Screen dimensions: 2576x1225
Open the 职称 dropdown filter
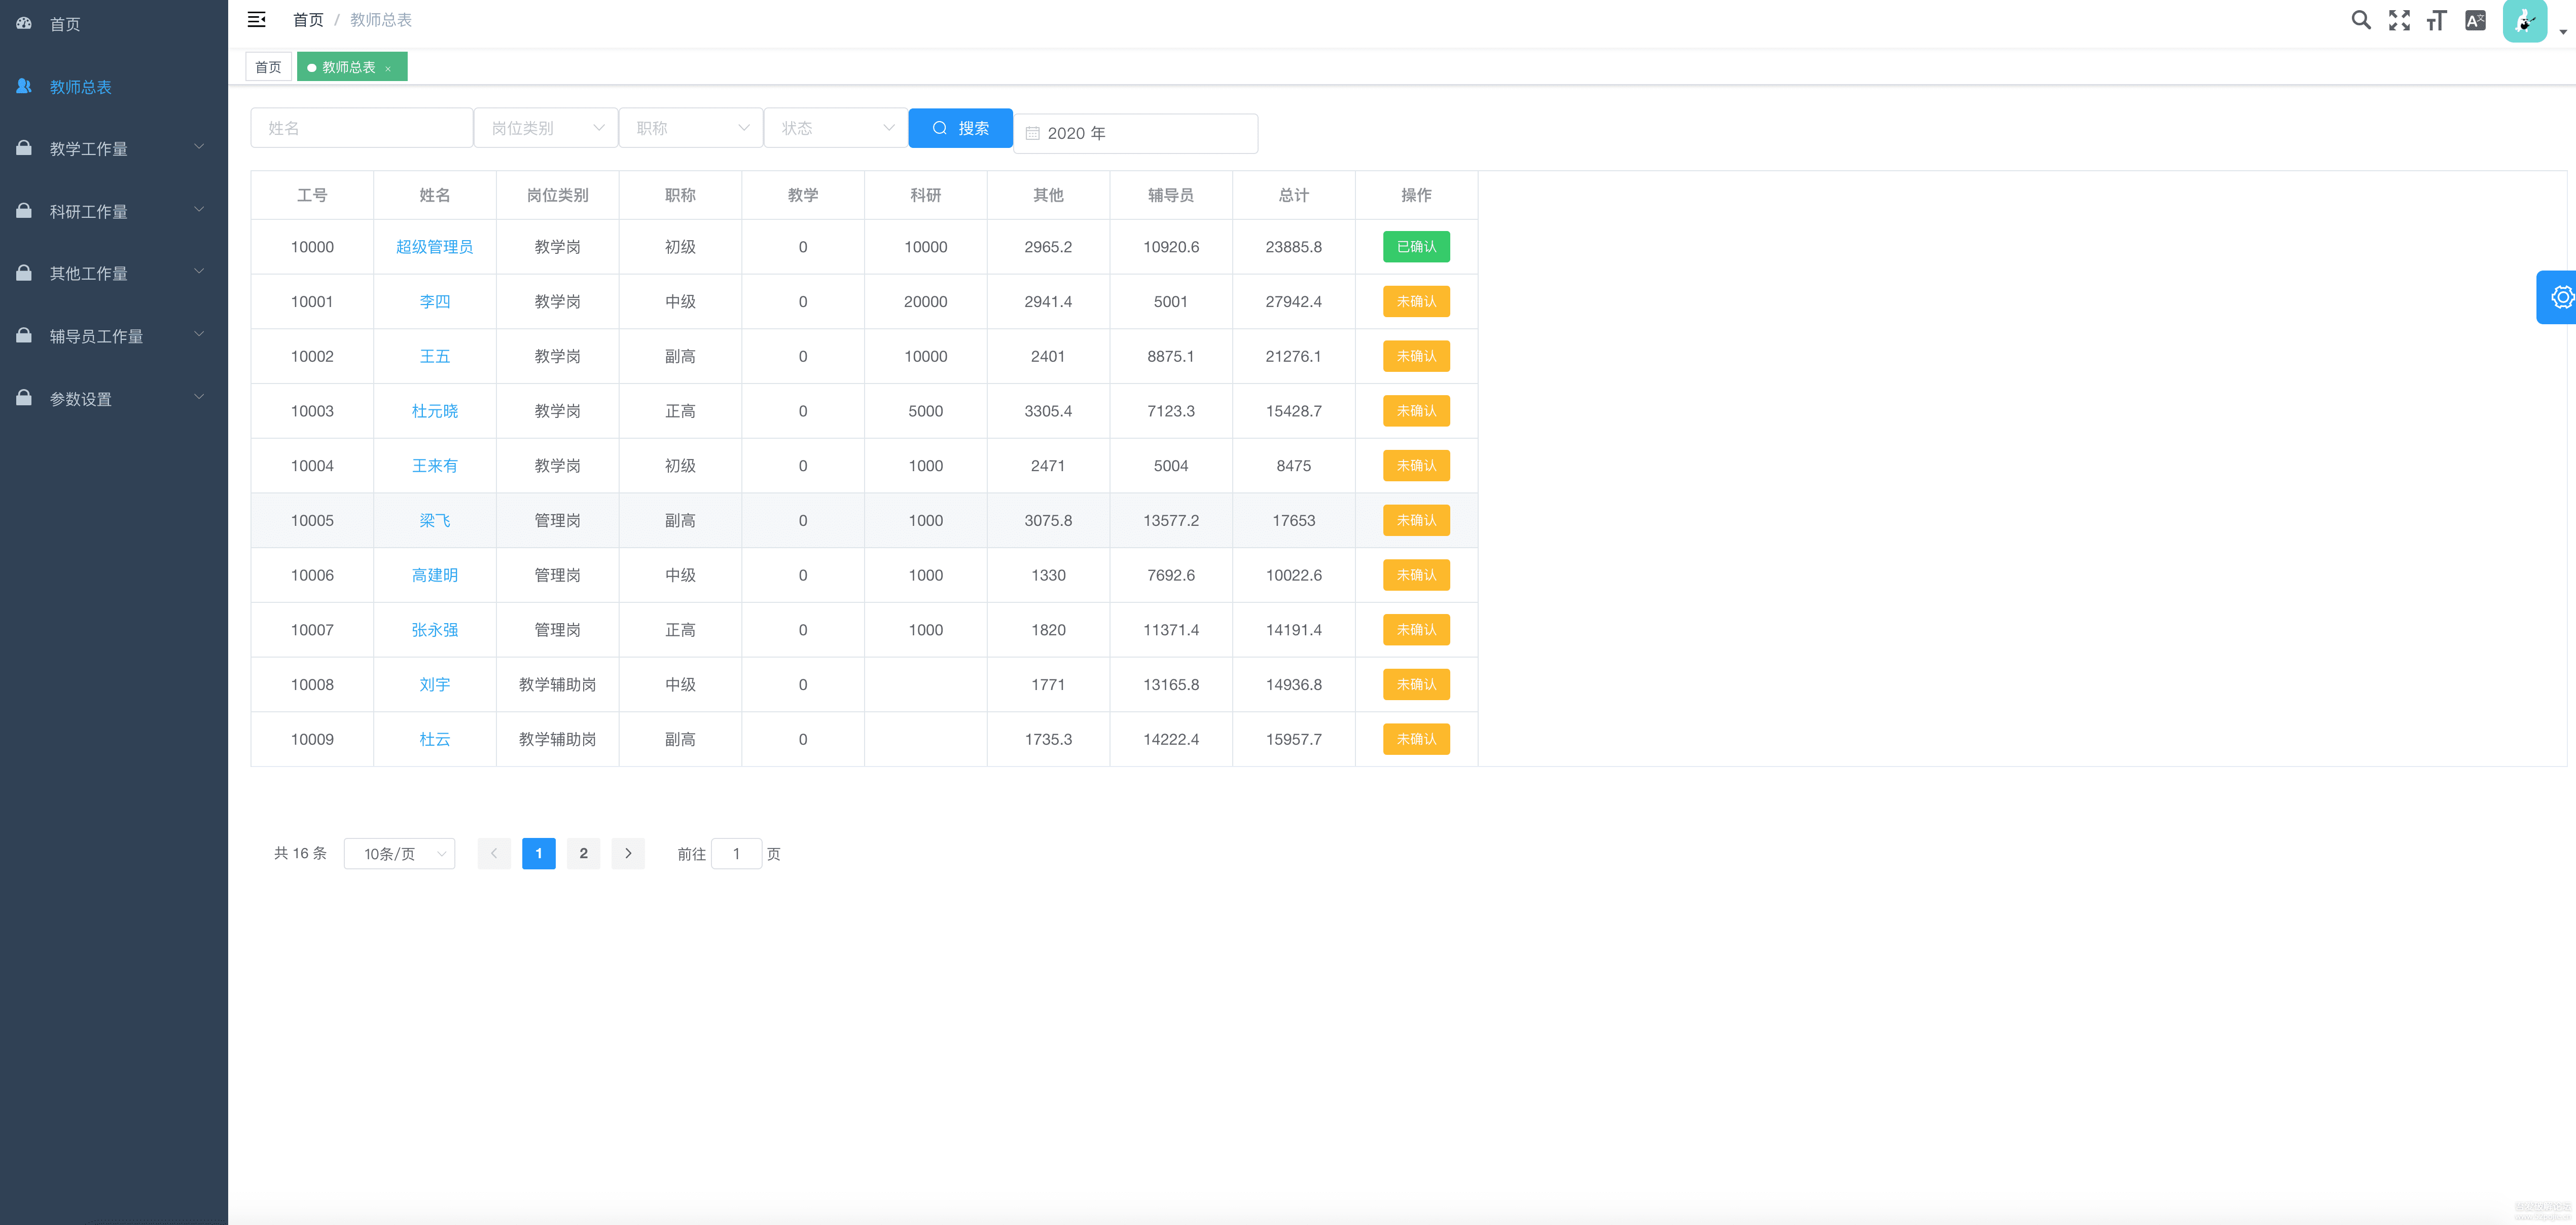691,128
